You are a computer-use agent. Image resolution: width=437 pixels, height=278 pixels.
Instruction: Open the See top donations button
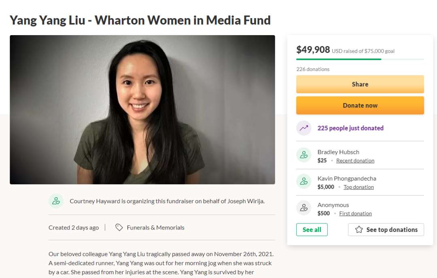pos(386,230)
